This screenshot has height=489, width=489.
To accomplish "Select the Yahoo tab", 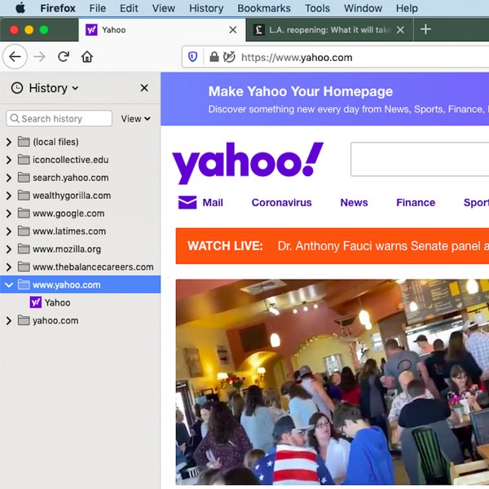I will coord(162,30).
